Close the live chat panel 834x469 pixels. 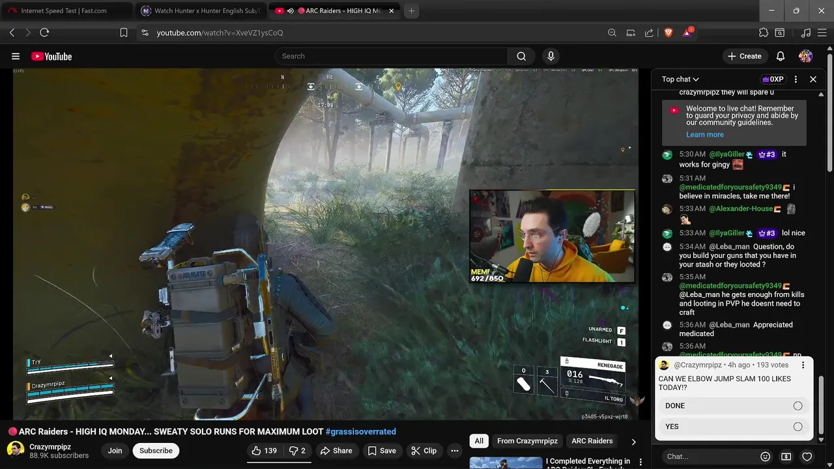tap(813, 79)
